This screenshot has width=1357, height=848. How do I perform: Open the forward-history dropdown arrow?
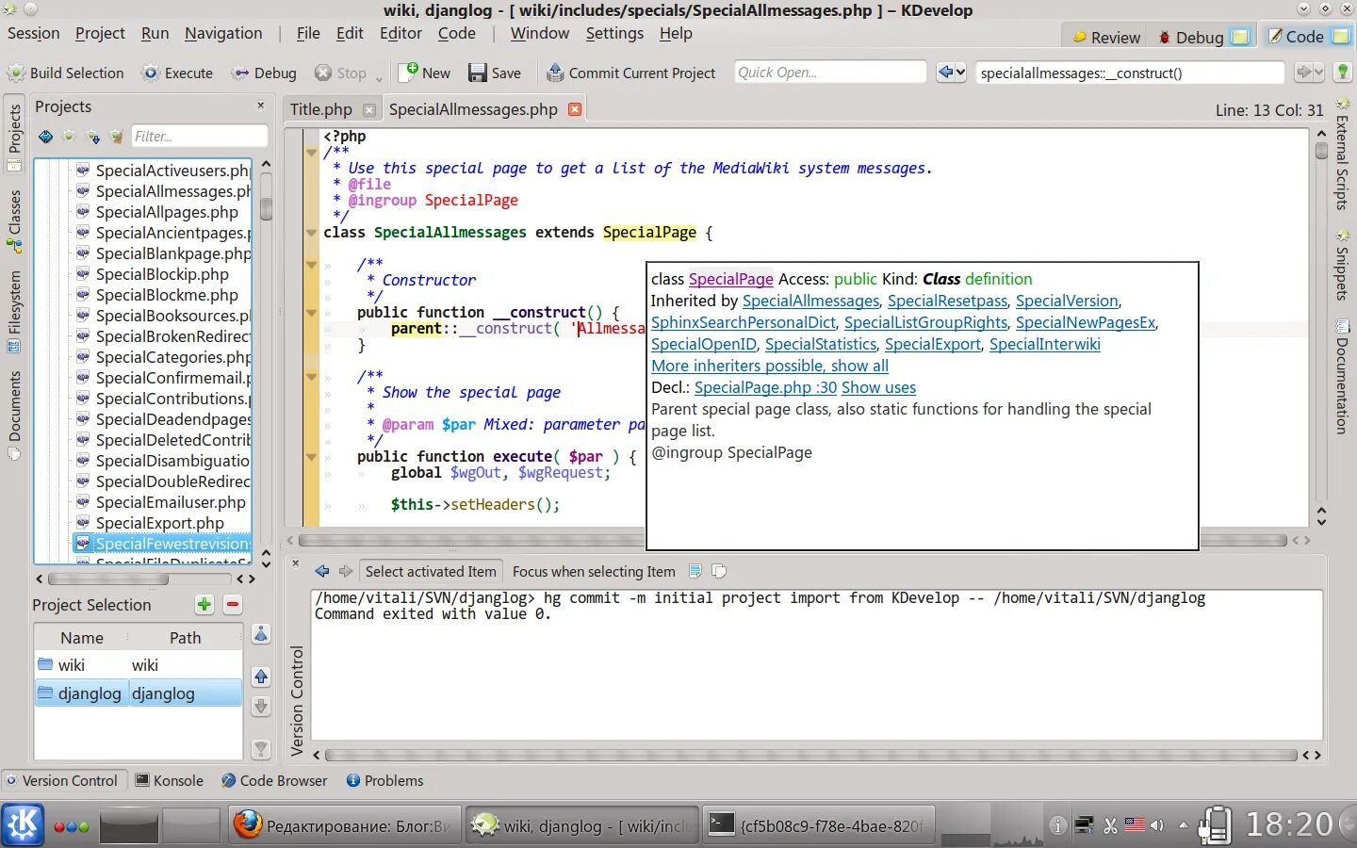coord(1319,73)
